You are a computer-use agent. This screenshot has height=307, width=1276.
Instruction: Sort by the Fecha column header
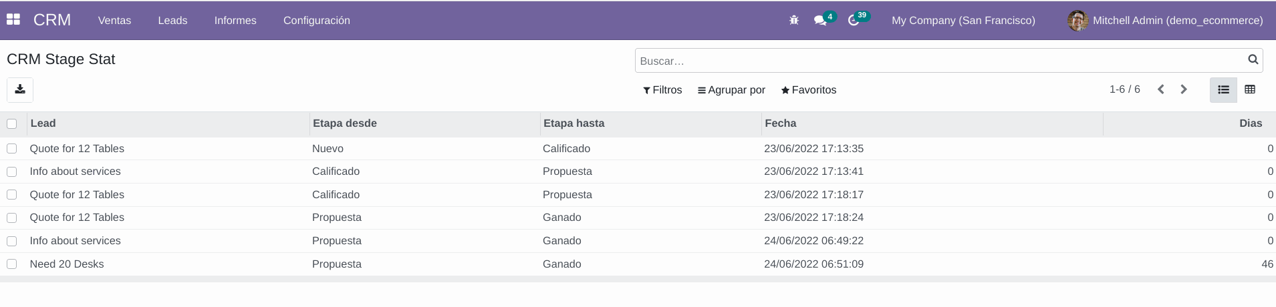(781, 123)
